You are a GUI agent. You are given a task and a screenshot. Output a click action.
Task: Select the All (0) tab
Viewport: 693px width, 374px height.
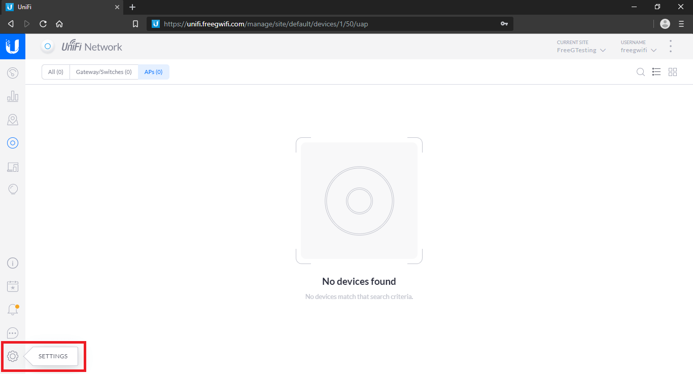tap(56, 72)
